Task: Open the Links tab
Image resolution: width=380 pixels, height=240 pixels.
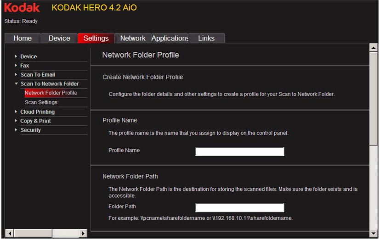Action: coord(206,39)
